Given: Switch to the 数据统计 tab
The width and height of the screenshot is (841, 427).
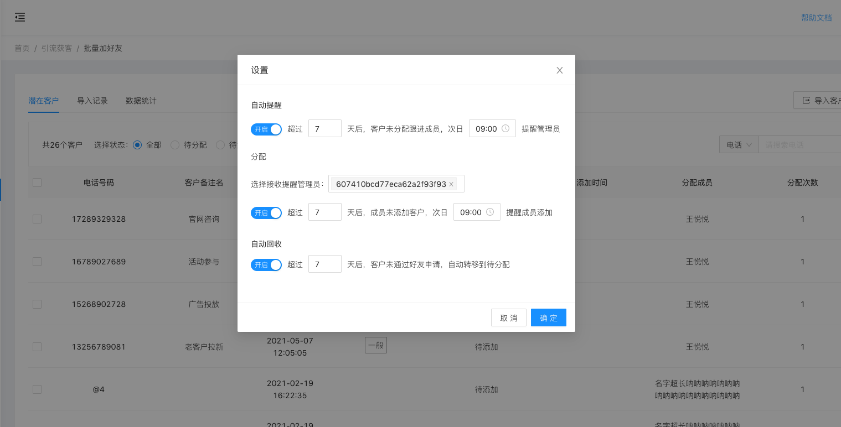Looking at the screenshot, I should pyautogui.click(x=141, y=101).
